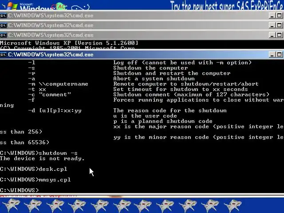
Task: Click the system icon of the topmost background cmd.exe window
Action: pos(3,16)
